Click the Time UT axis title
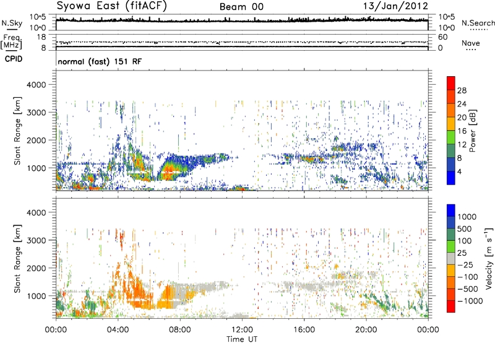The height and width of the screenshot is (343, 495). click(x=242, y=339)
